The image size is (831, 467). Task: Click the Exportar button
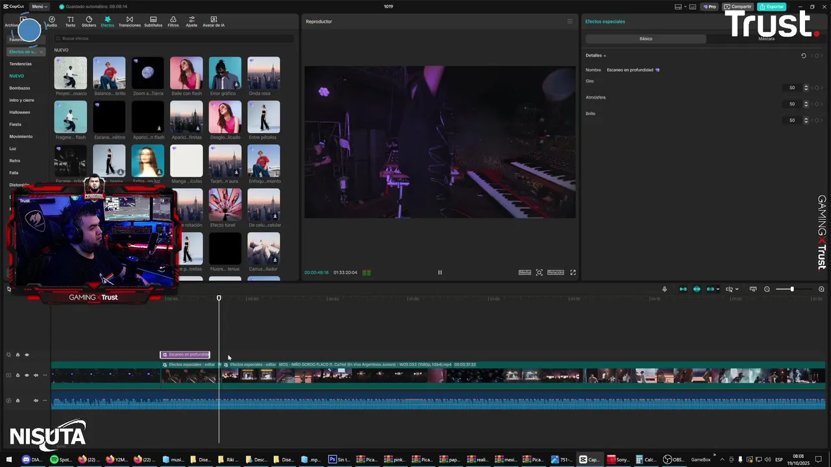click(x=771, y=6)
